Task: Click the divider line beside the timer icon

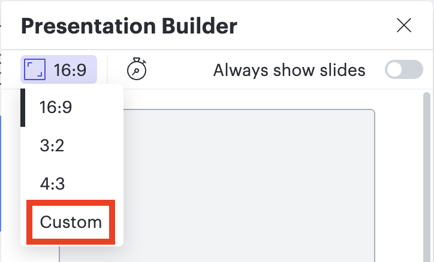Action: 107,70
